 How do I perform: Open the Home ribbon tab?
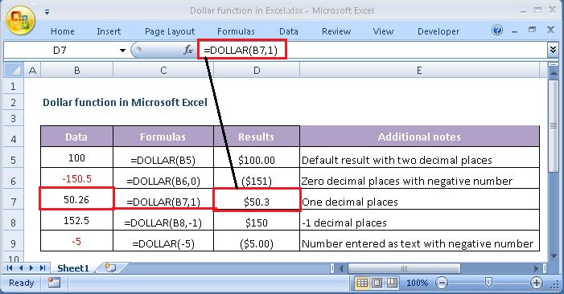pyautogui.click(x=63, y=31)
